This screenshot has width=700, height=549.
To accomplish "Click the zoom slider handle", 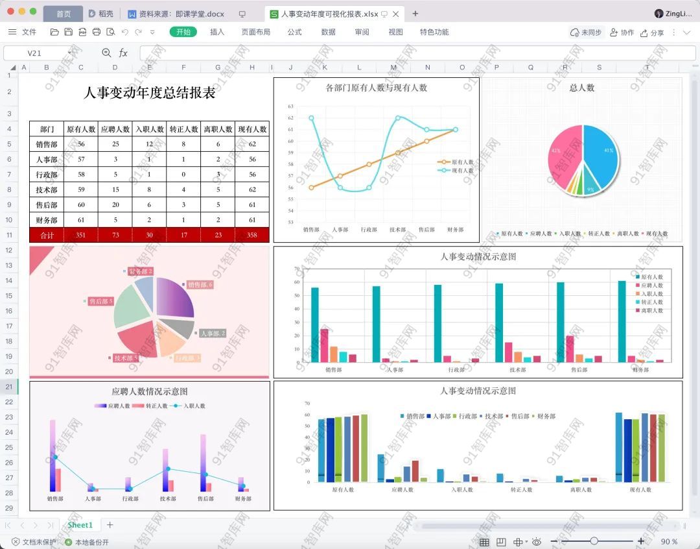I will [x=594, y=541].
